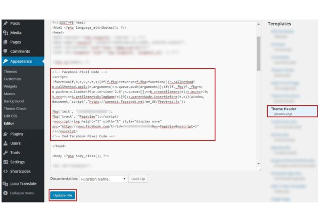Click the </head> closing tag line
The image size is (320, 223).
[59, 146]
